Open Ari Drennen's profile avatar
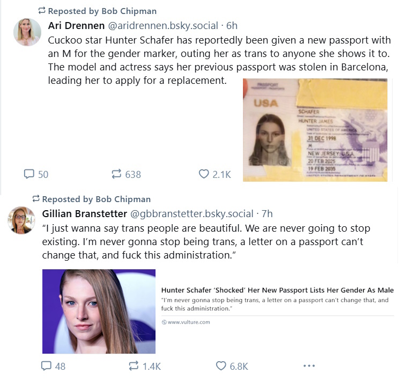 pyautogui.click(x=27, y=32)
